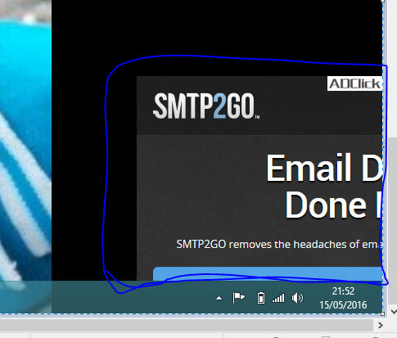Click the blue button under the SMTP2GO text
This screenshot has width=397, height=338.
coord(268,274)
